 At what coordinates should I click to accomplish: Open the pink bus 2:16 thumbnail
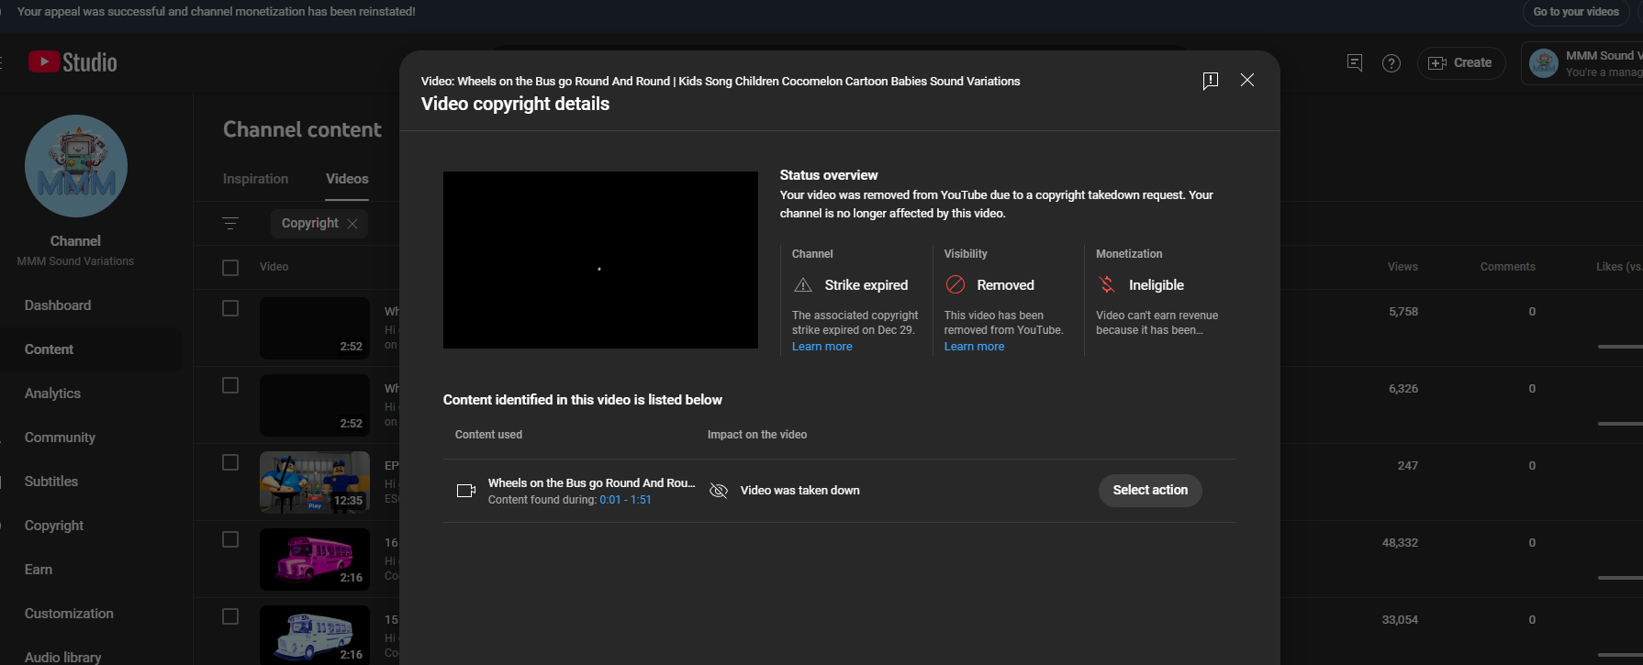tap(315, 559)
